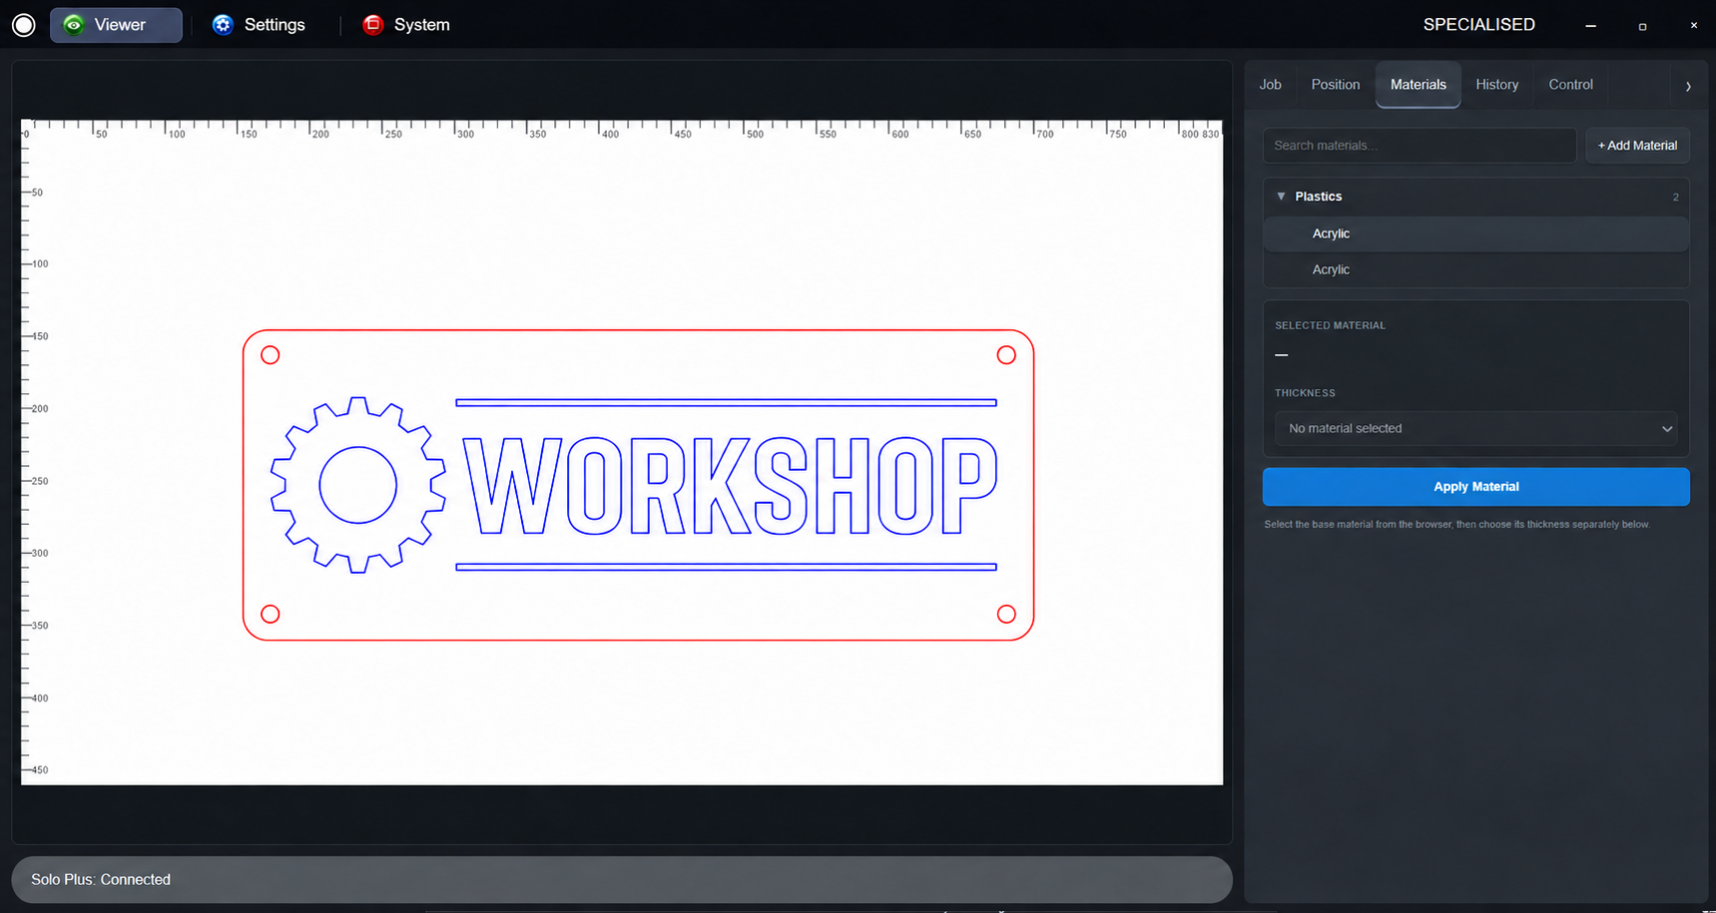
Task: Select the gear shape in the canvas
Action: point(358,485)
